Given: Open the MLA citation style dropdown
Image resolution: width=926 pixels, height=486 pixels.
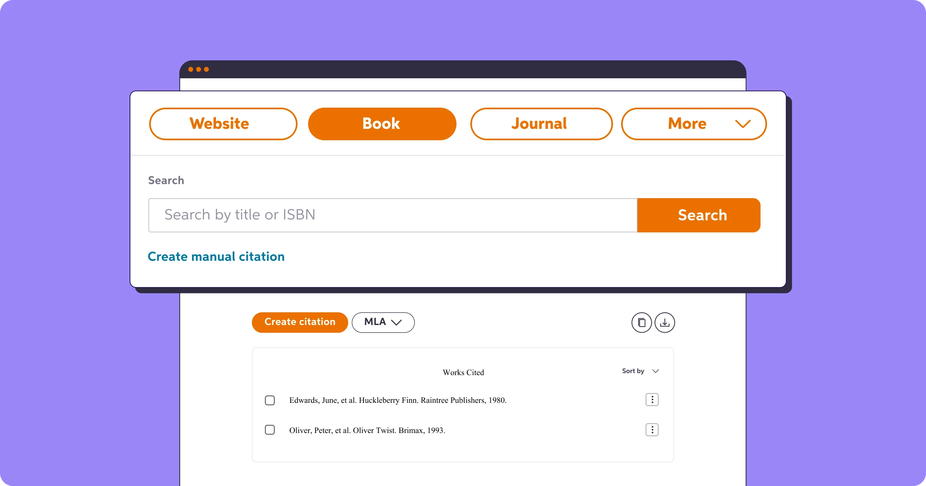Looking at the screenshot, I should [383, 322].
